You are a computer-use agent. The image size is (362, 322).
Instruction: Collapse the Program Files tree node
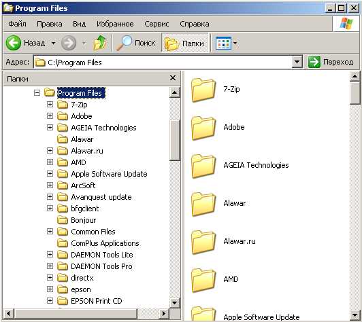pyautogui.click(x=37, y=93)
